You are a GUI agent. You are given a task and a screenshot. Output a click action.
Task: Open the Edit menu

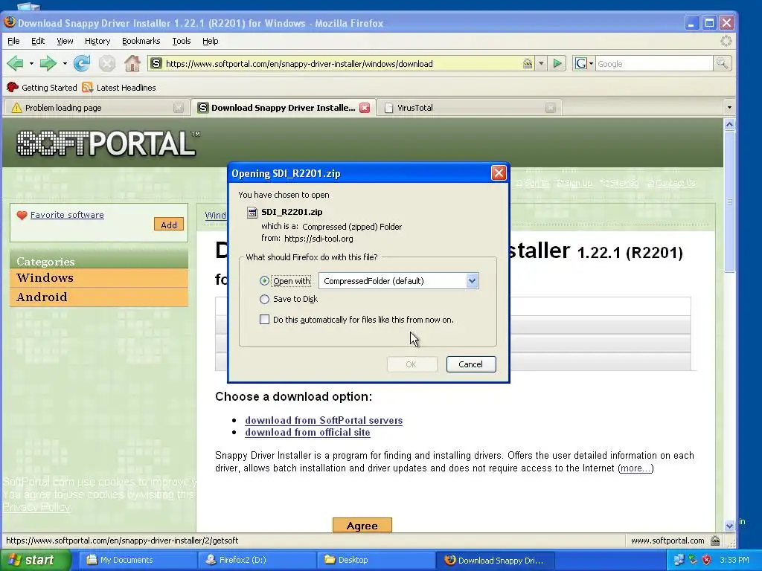38,41
